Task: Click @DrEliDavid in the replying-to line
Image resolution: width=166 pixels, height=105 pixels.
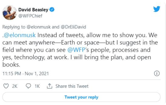Action: (73, 27)
